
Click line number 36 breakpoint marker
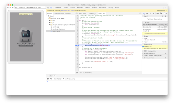[77, 45]
